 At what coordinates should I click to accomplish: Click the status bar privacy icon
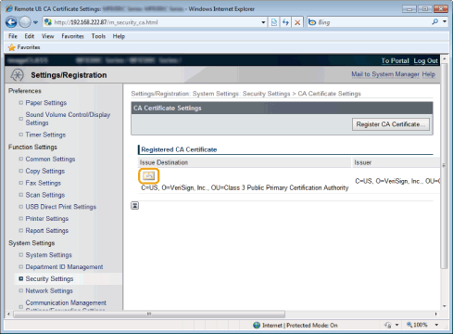[387, 325]
